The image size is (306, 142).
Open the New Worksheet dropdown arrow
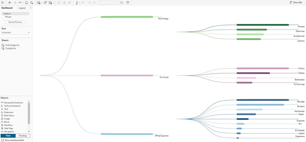pyautogui.click(x=42, y=3)
